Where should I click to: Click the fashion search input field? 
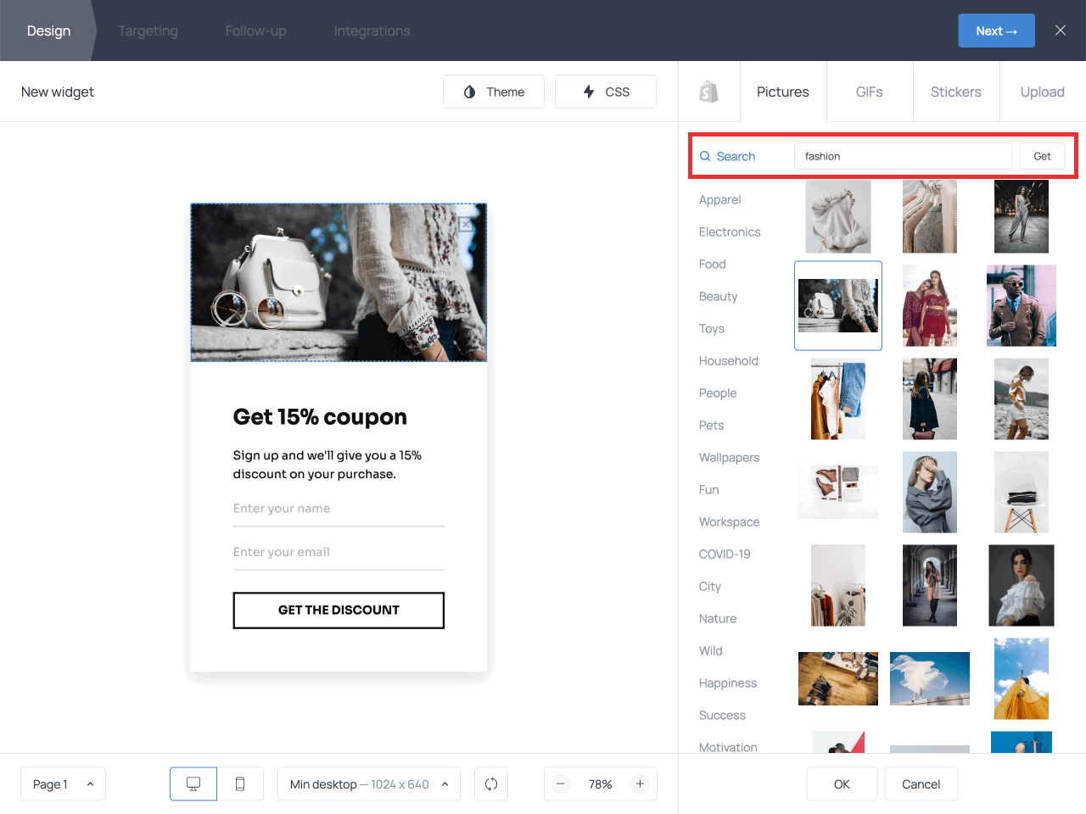click(x=902, y=156)
